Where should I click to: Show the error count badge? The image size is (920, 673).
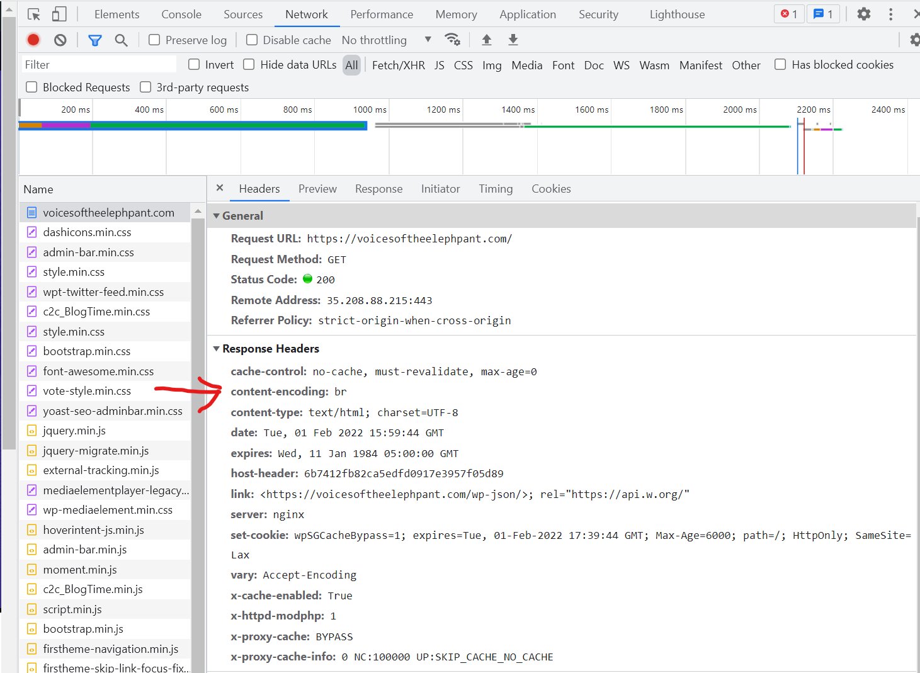click(789, 14)
